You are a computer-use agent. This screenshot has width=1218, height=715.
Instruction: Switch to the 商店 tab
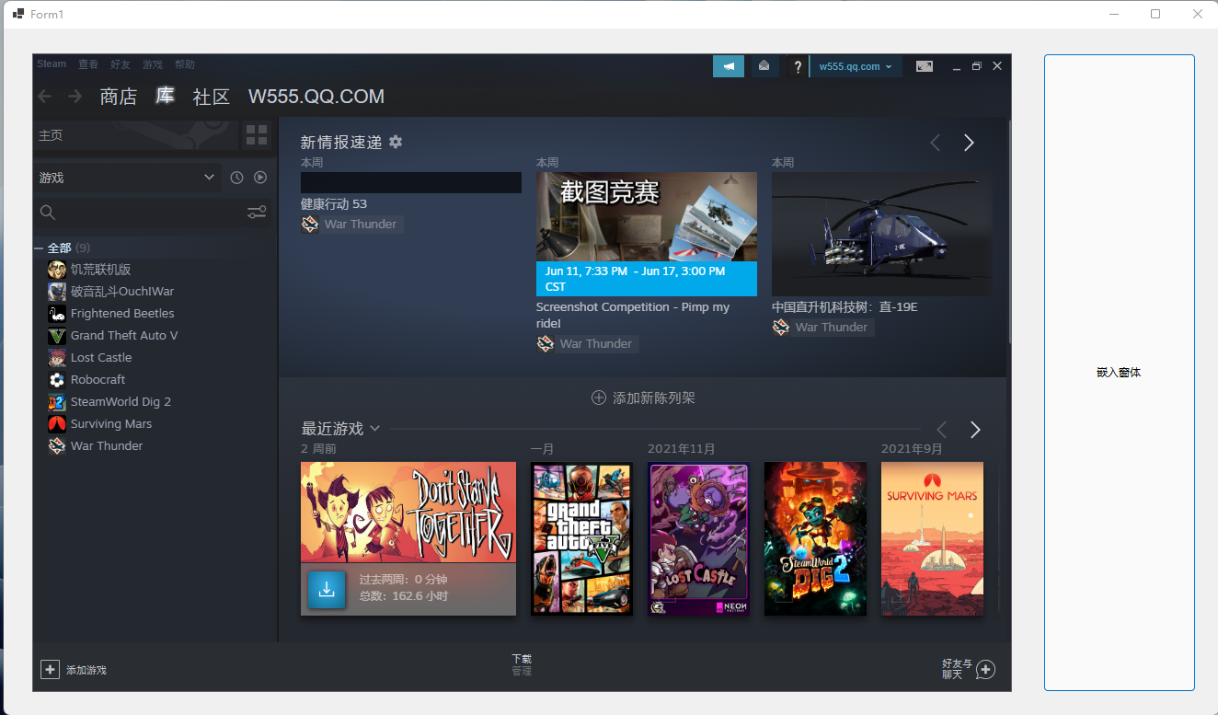click(x=119, y=97)
